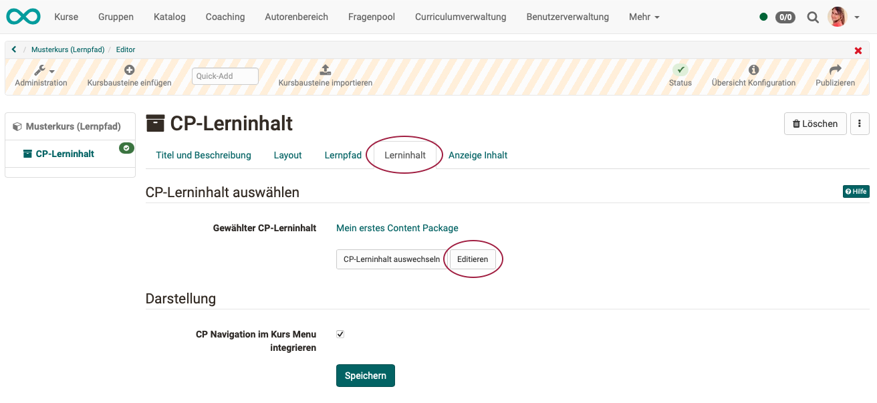Click the Kursbausteine importieren upload icon
Screen dimensions: 877x403
coord(325,69)
